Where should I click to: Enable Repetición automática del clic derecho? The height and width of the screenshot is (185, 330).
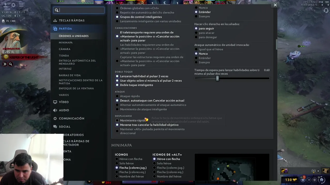click(x=117, y=13)
